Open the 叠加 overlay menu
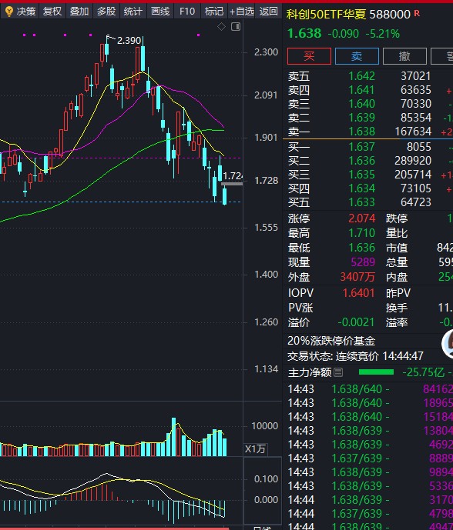 [x=79, y=12]
